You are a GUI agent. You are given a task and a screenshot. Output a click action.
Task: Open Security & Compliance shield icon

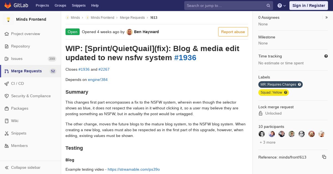pos(7,96)
